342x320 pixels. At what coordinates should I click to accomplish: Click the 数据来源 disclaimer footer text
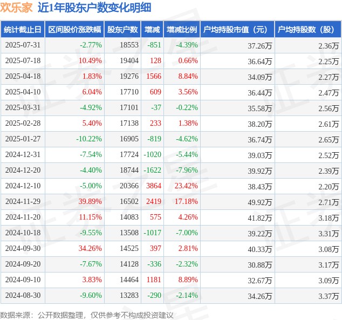[87, 315]
